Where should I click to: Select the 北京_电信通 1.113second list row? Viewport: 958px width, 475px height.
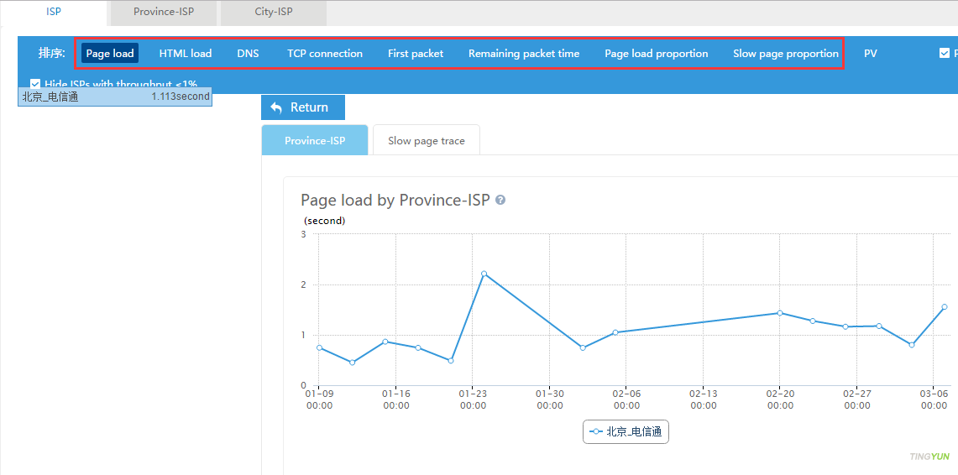click(x=114, y=97)
